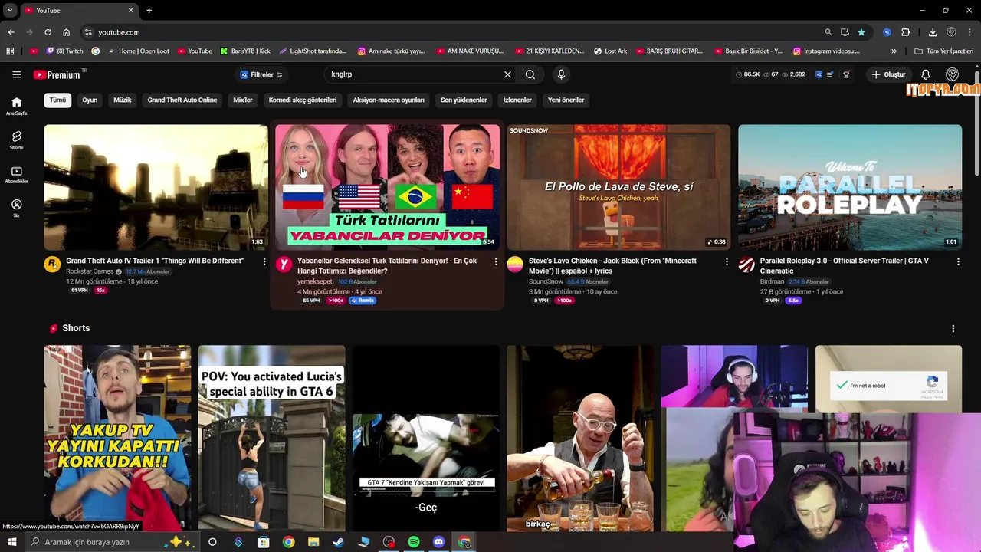
Task: Open more options for GTA IV trailer
Action: pyautogui.click(x=264, y=261)
